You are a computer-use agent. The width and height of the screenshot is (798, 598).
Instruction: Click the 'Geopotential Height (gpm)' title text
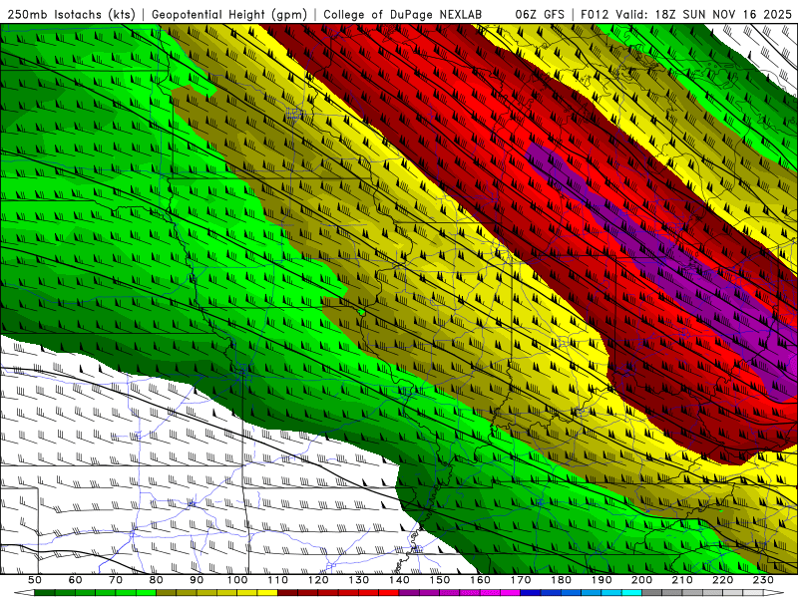point(229,14)
